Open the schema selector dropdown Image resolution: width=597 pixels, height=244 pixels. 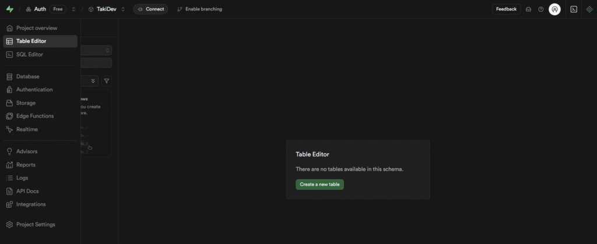(x=96, y=51)
